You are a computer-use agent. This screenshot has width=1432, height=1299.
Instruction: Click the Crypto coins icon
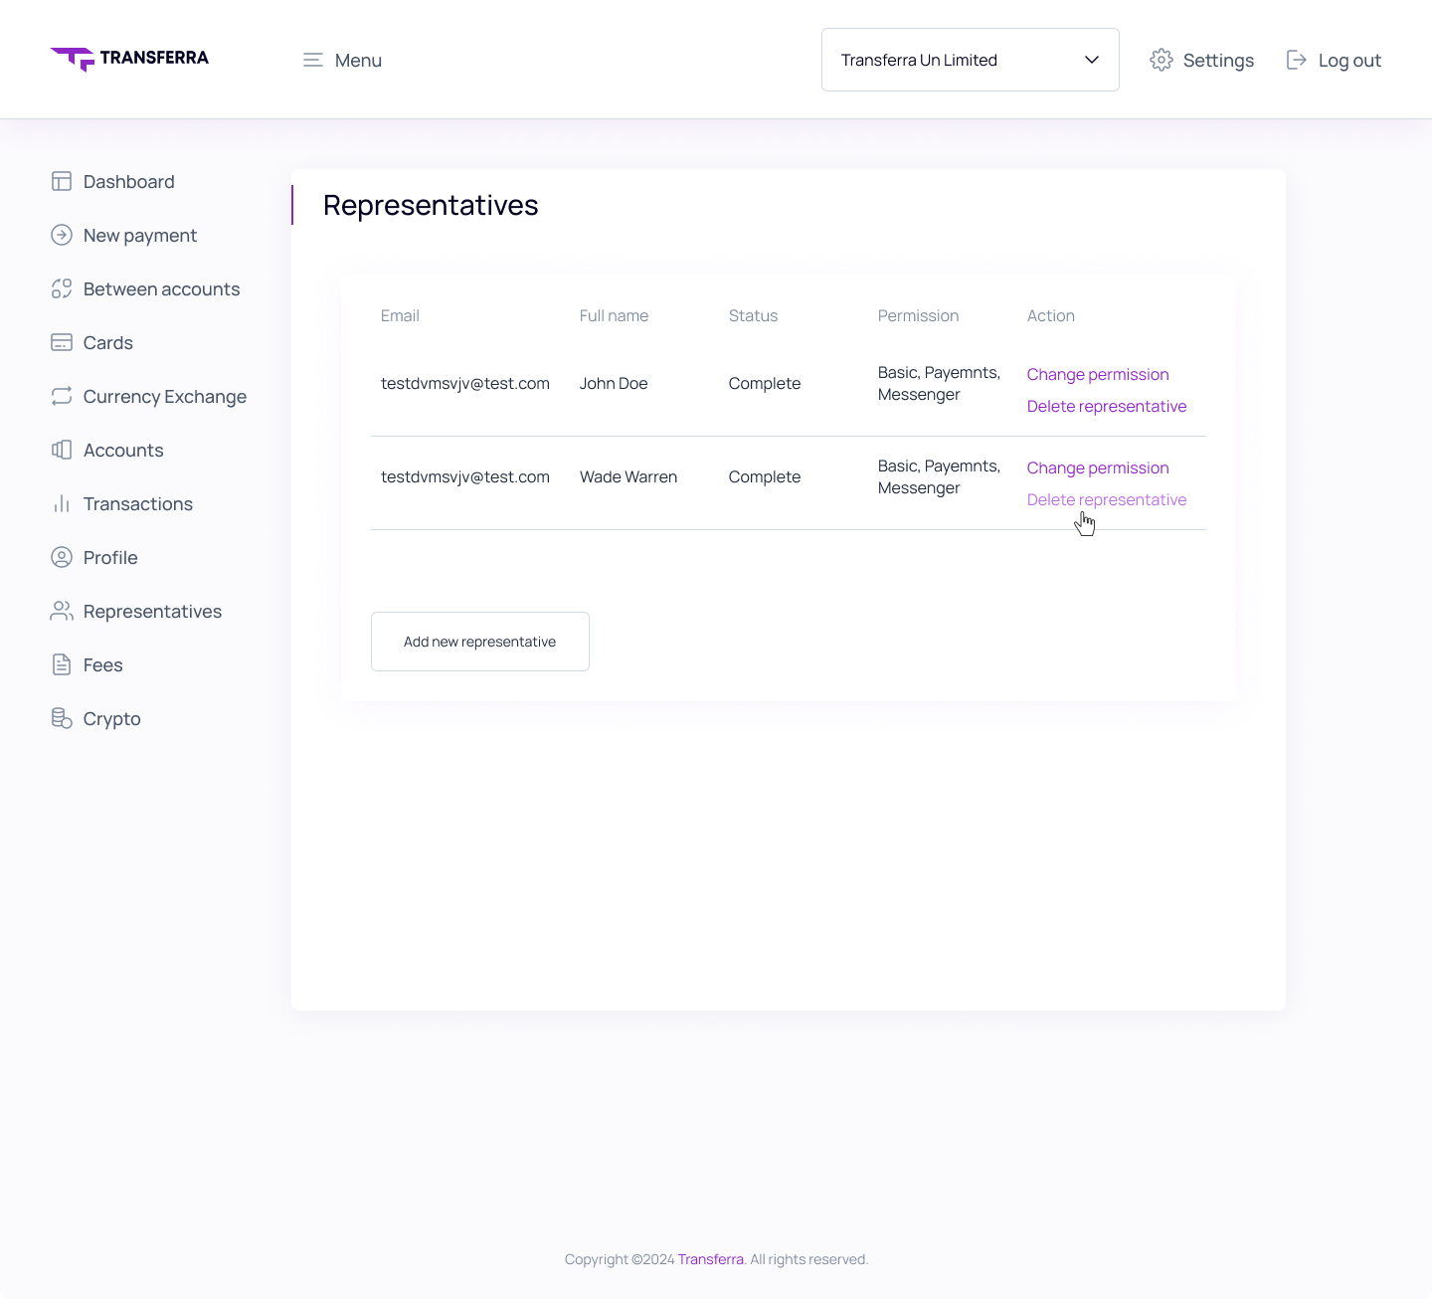62,718
